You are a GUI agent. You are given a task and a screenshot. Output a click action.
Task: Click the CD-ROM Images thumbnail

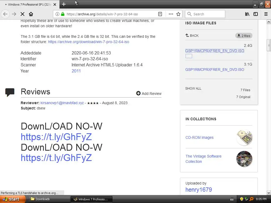click(244, 137)
